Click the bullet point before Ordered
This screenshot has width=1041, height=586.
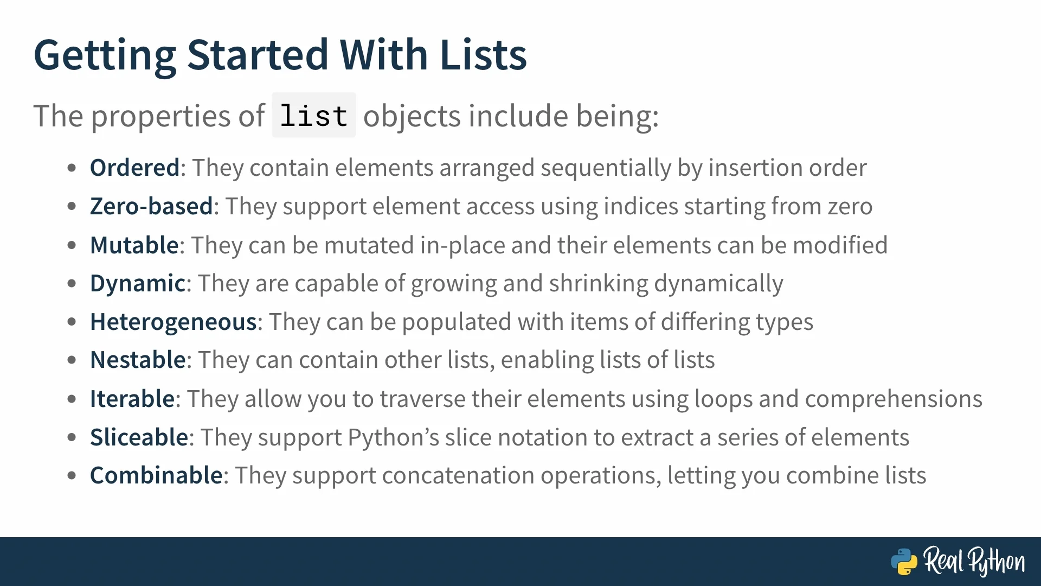72,168
